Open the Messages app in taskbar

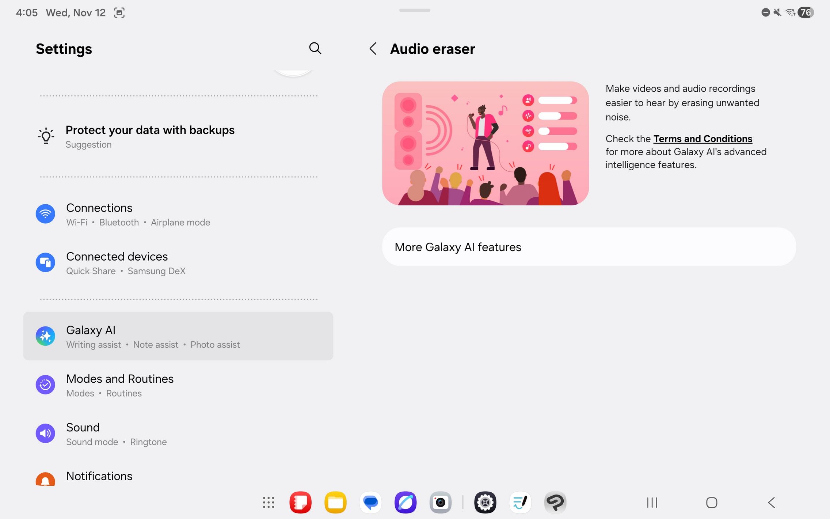click(x=370, y=503)
